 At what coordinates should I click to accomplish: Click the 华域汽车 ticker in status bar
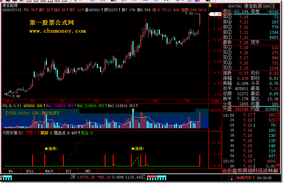coord(245,178)
